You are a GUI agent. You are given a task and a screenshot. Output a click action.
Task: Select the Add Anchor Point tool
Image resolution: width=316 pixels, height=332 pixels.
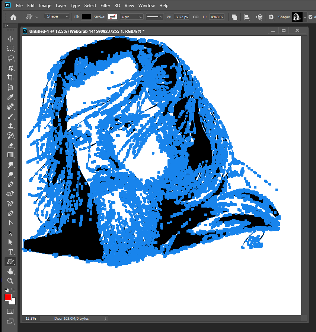click(10, 203)
